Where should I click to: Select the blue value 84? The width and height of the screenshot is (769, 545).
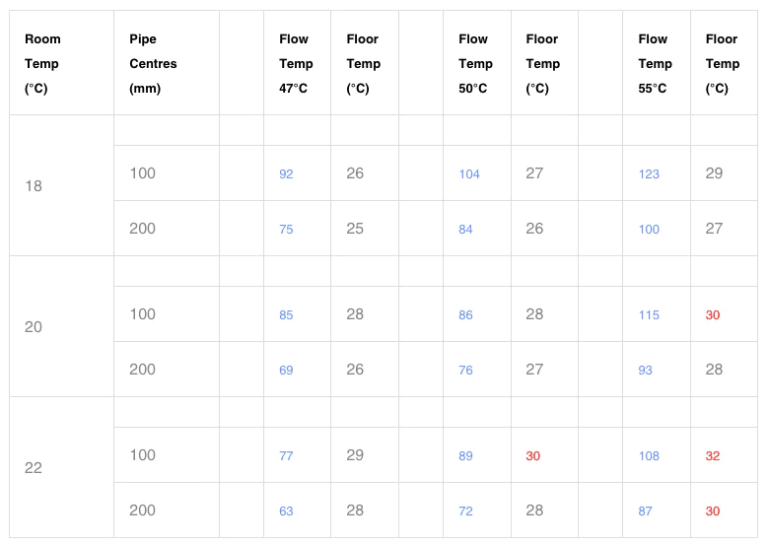[x=465, y=230]
